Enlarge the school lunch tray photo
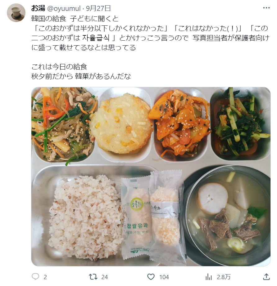277x286 pixels. pos(151,177)
